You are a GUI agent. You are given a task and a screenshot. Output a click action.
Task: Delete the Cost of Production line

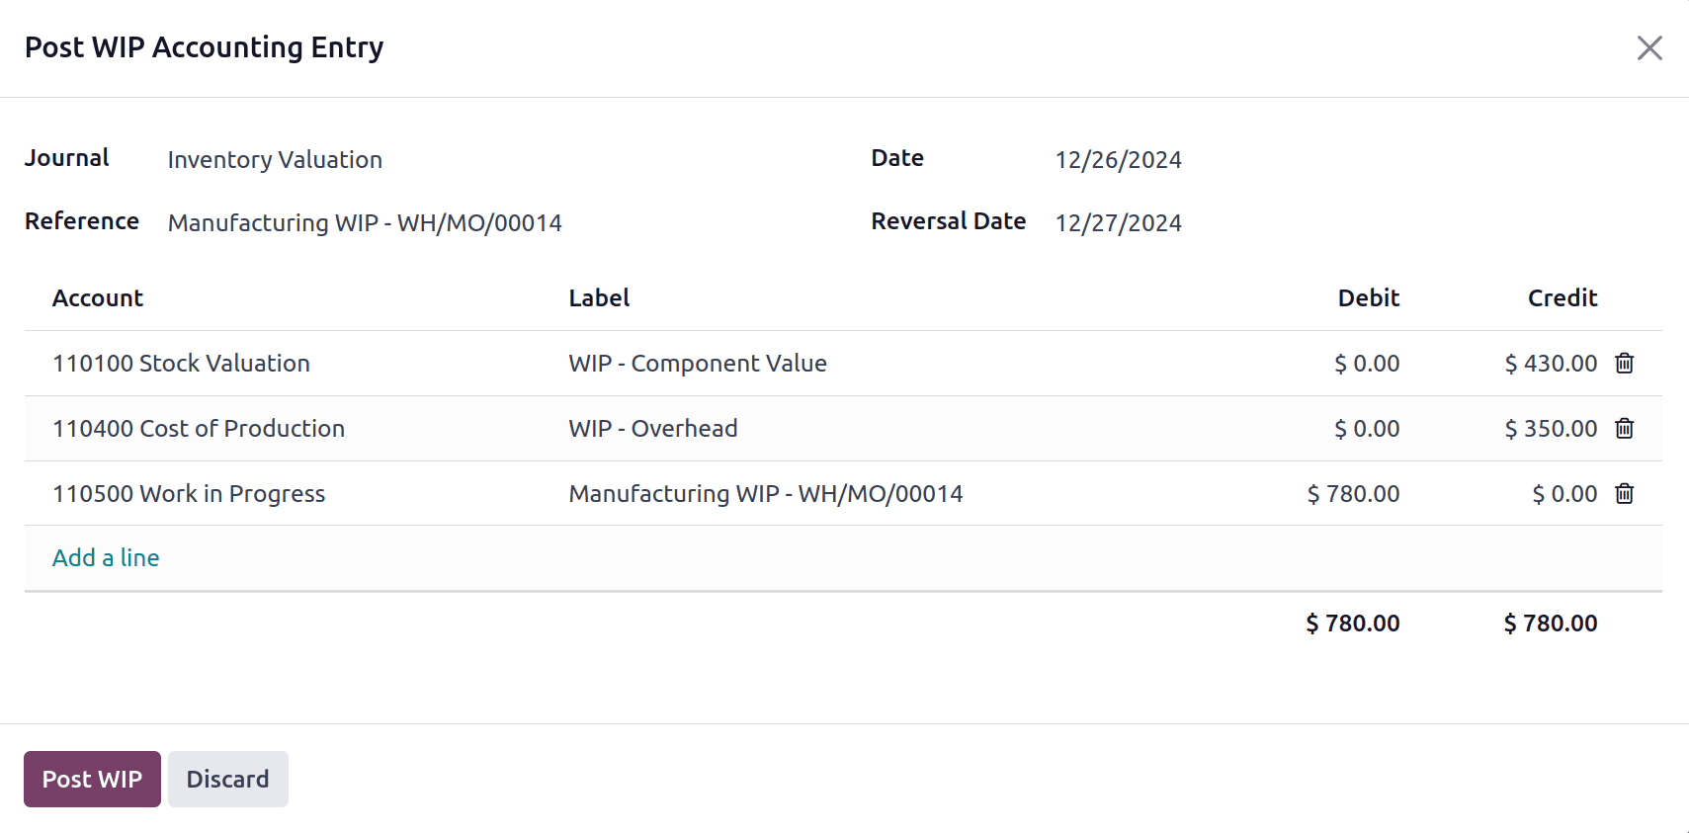click(x=1624, y=429)
